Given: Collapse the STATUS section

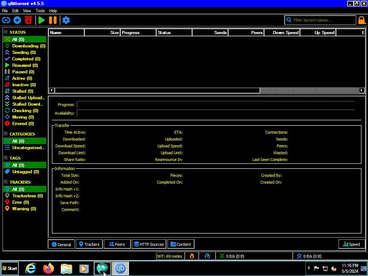Looking at the screenshot, I should [6, 32].
